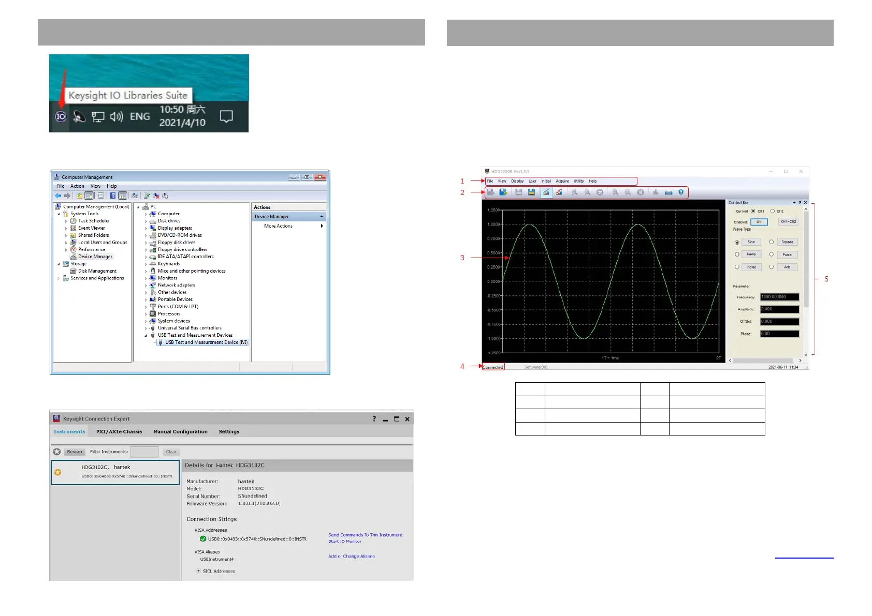872x616 pixels.
Task: Click the volume speaker icon in system tray
Action: click(117, 116)
